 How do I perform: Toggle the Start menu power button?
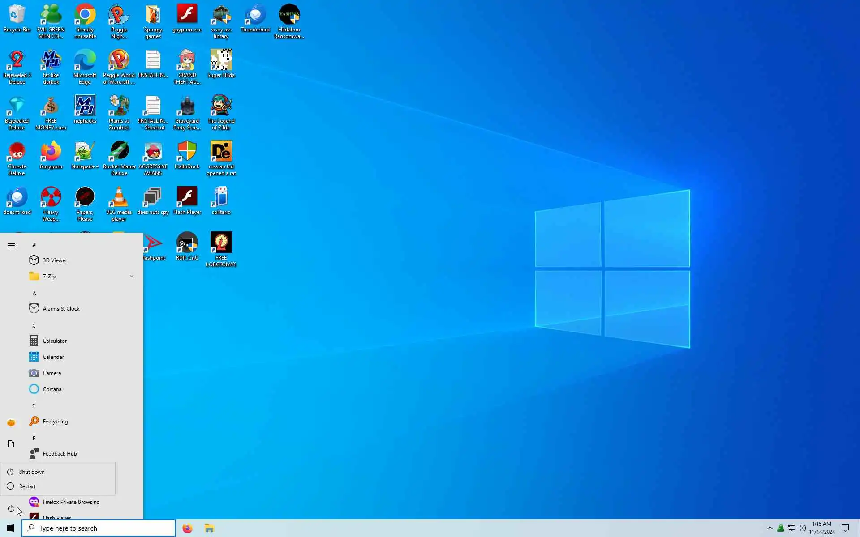coord(11,509)
